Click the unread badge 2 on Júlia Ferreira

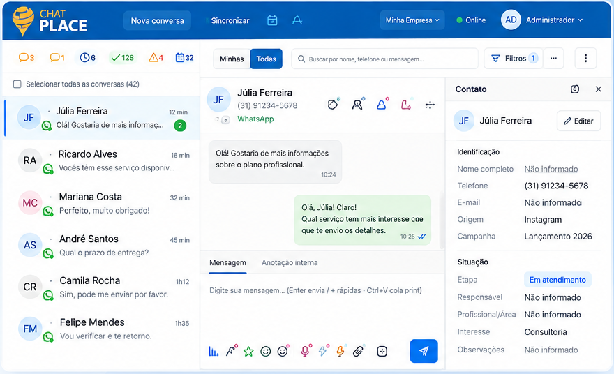click(180, 126)
